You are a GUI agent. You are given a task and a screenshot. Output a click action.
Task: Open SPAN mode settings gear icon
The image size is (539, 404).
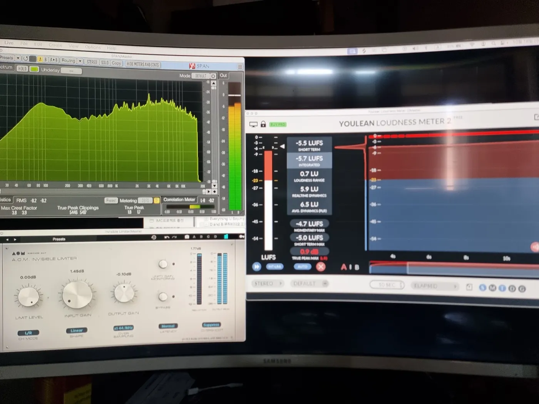213,76
